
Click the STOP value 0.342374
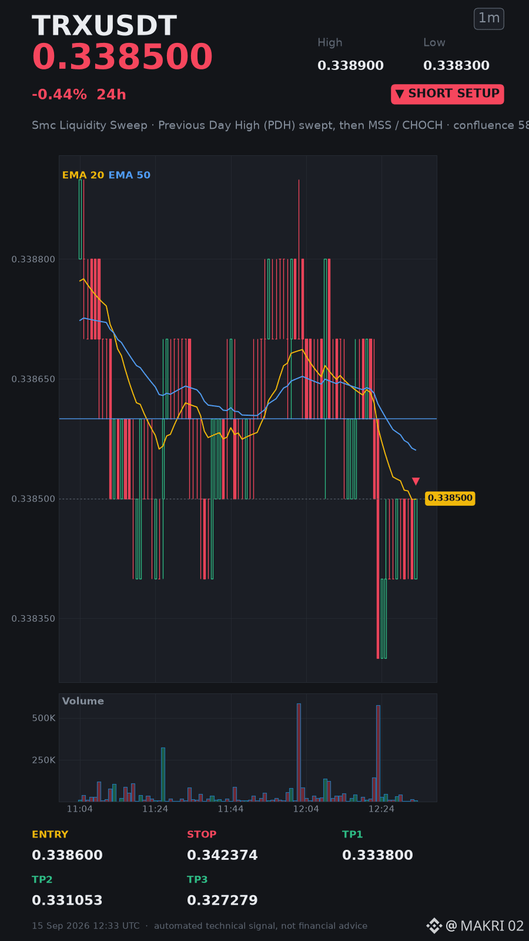click(x=222, y=855)
